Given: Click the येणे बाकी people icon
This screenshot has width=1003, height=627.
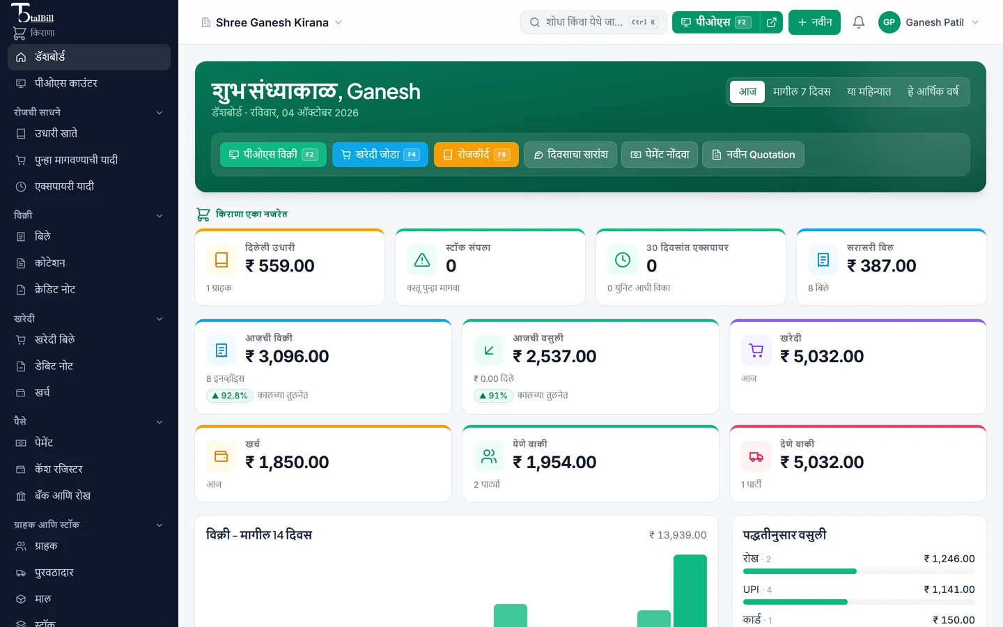Looking at the screenshot, I should [489, 456].
